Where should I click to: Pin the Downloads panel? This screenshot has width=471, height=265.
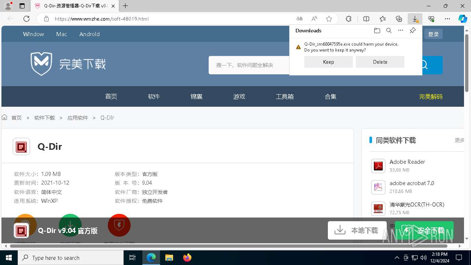(x=413, y=31)
